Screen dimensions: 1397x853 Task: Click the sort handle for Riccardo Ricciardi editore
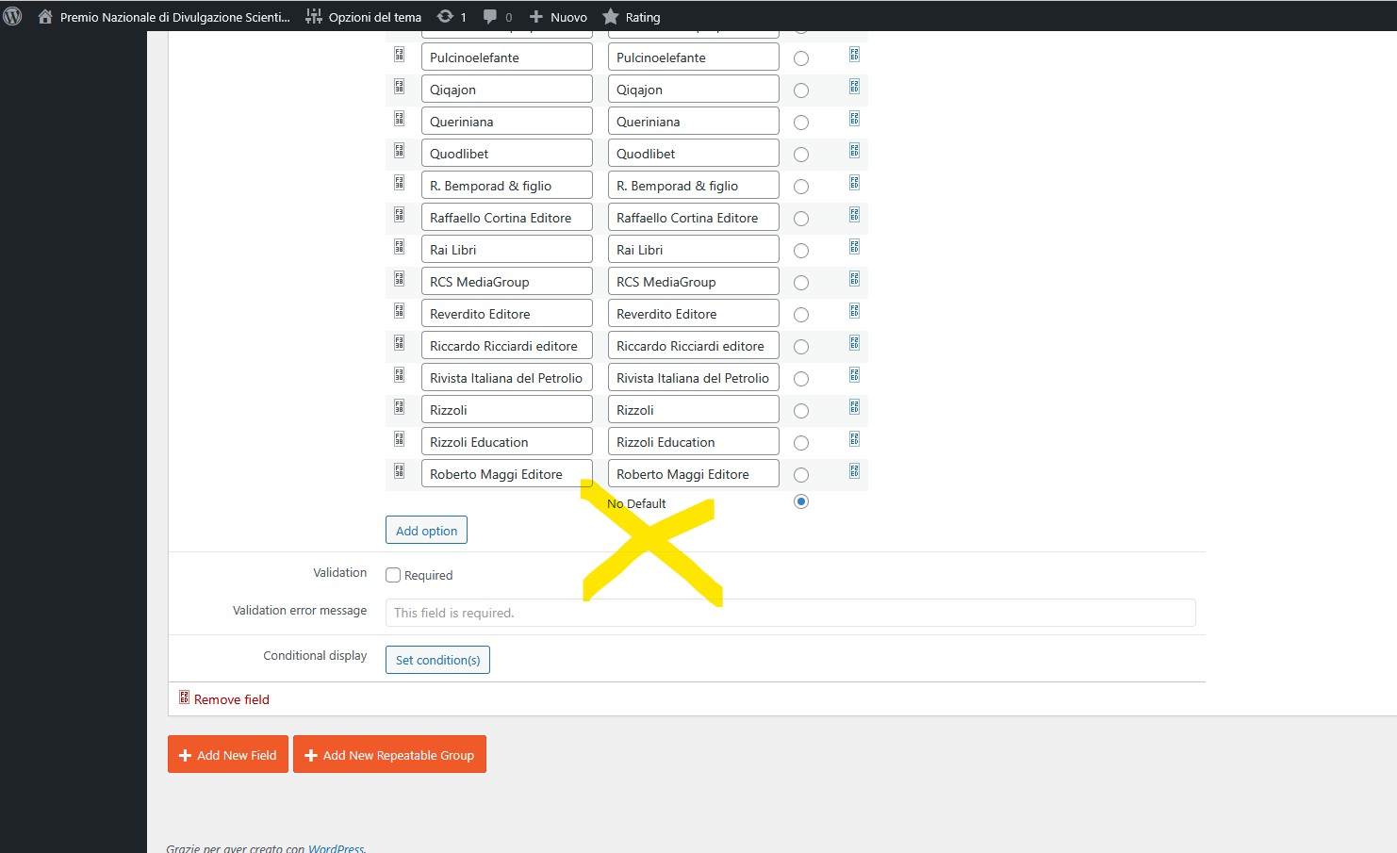400,343
